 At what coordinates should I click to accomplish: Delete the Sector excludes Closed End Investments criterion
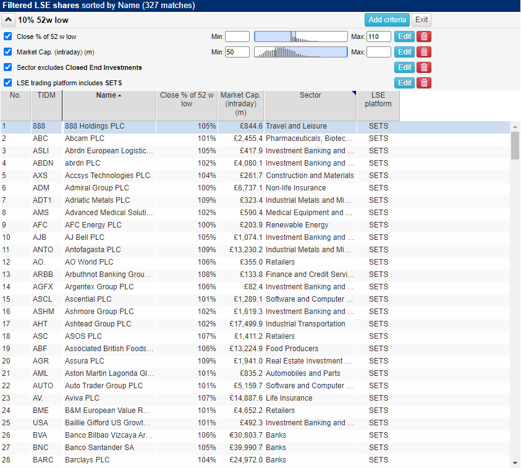(x=424, y=67)
